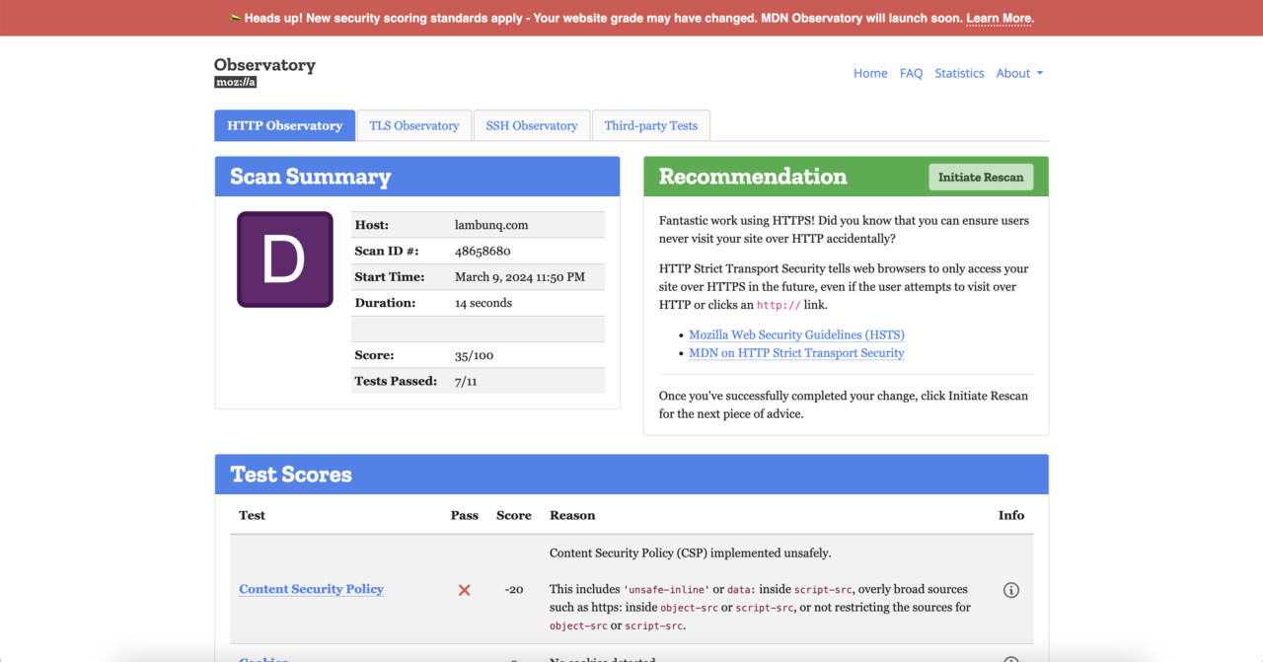
Task: Select the HTTP Observatory tab
Action: coord(284,125)
